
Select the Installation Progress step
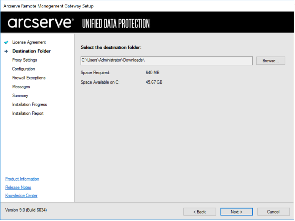pos(30,104)
